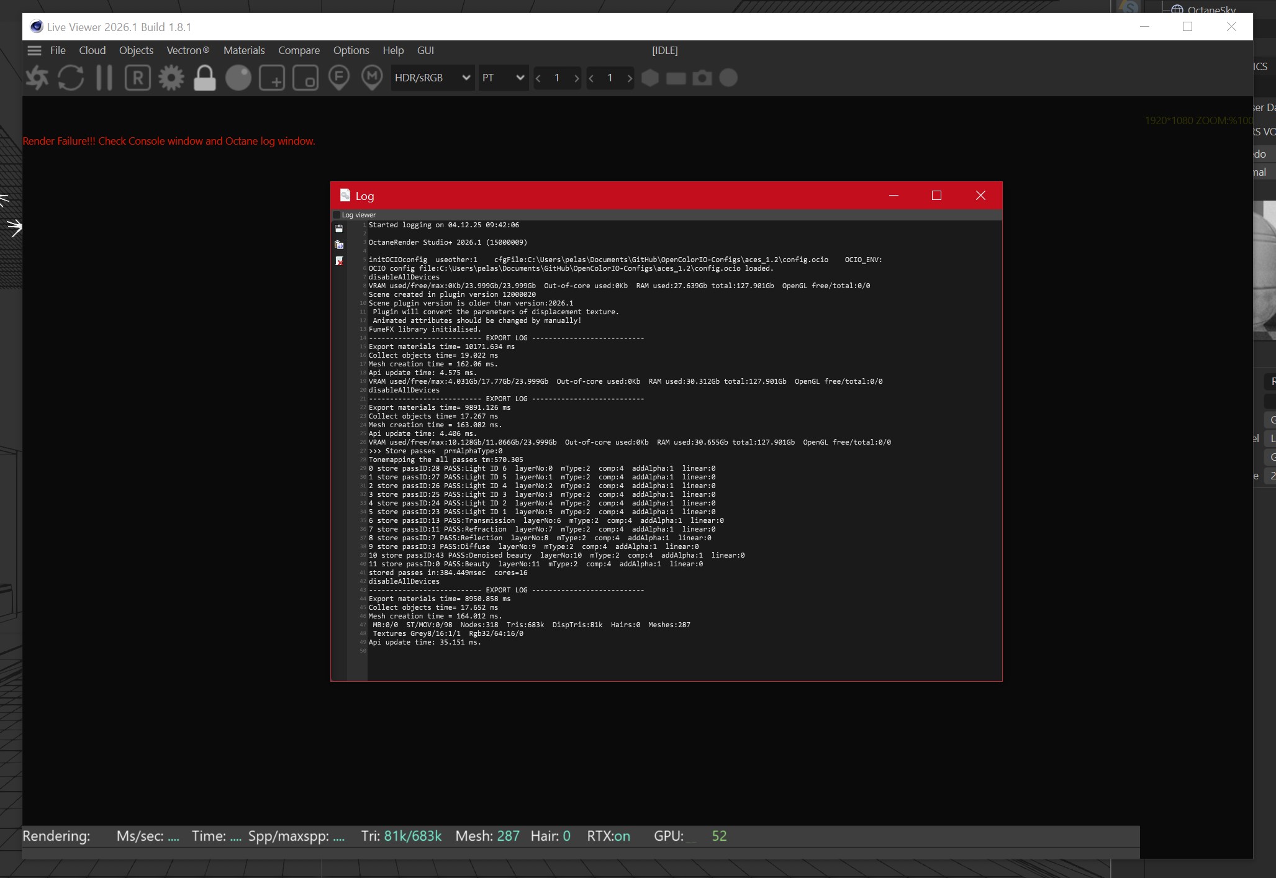
Task: Click the first stepper's right arrow
Action: click(x=576, y=78)
